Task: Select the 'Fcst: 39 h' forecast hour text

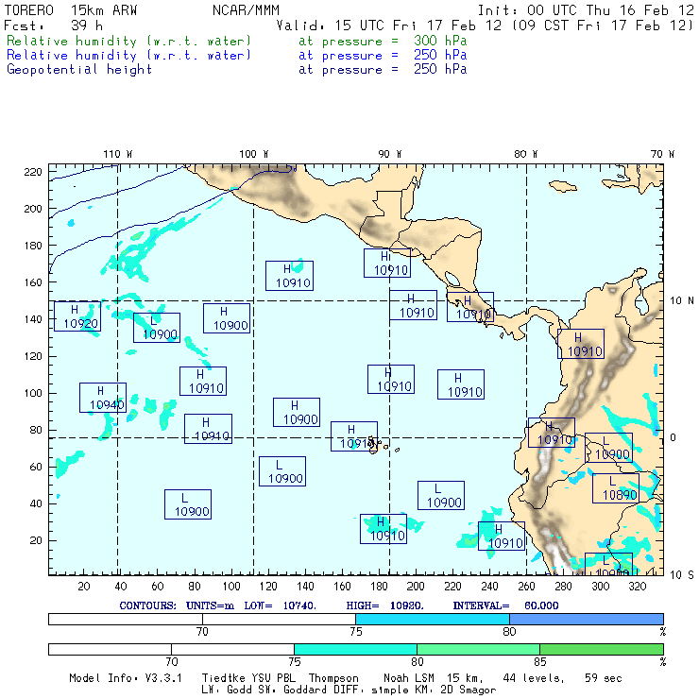Action: (x=54, y=26)
